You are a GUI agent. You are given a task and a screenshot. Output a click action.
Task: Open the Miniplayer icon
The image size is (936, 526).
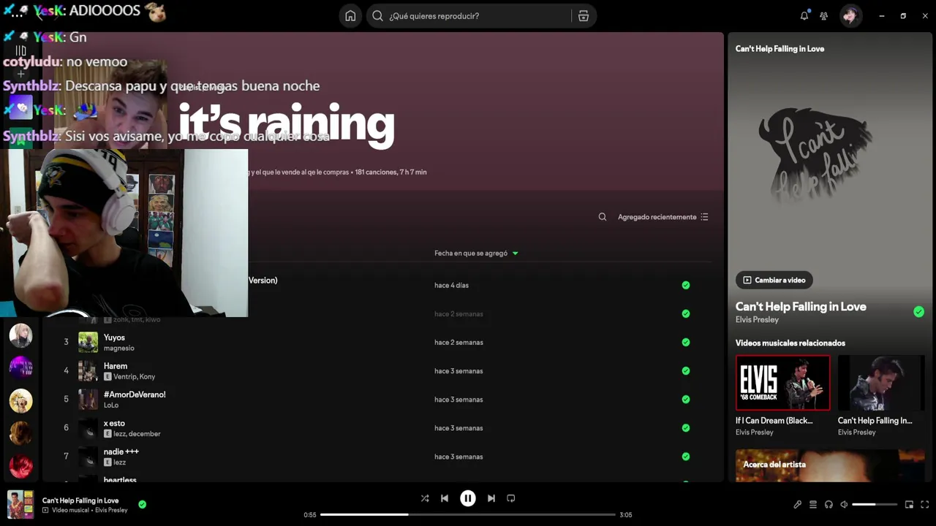pyautogui.click(x=909, y=504)
